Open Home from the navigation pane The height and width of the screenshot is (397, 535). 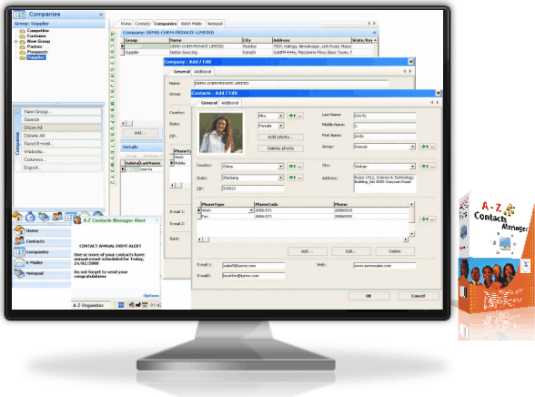(x=42, y=230)
